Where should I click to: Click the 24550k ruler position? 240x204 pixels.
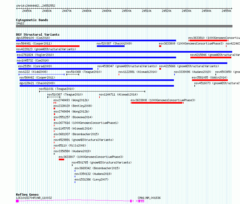tap(227, 11)
